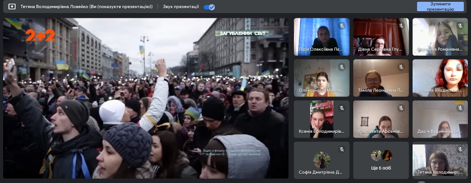Viewport: 471px width, 183px height.
Task: Click muted mic icon on Дар'я Вадимівна tile
Action: 460,108
